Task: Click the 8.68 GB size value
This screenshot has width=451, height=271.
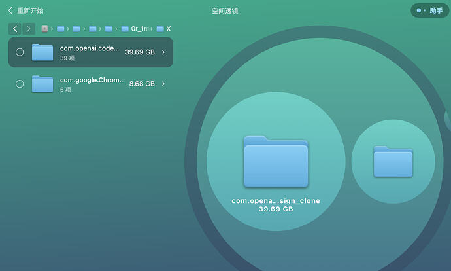Action: 142,84
